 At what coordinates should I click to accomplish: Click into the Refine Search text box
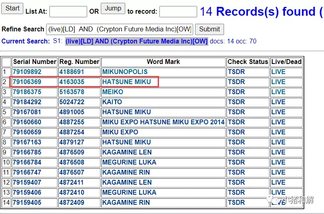[120, 29]
